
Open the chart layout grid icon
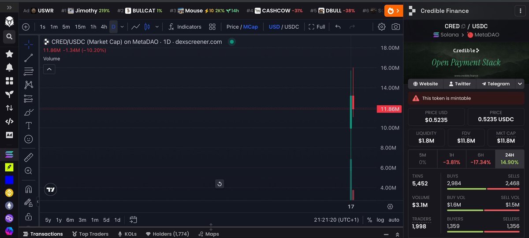(x=212, y=27)
